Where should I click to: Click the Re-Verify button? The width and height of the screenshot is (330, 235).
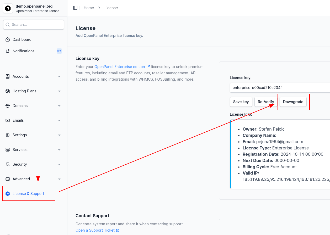click(x=266, y=102)
